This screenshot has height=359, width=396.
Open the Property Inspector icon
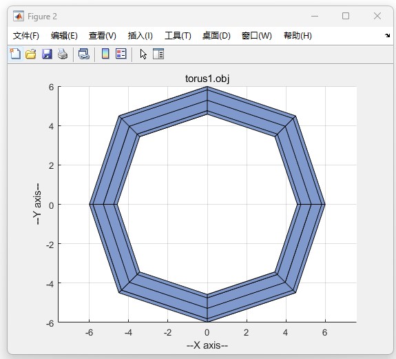point(158,54)
